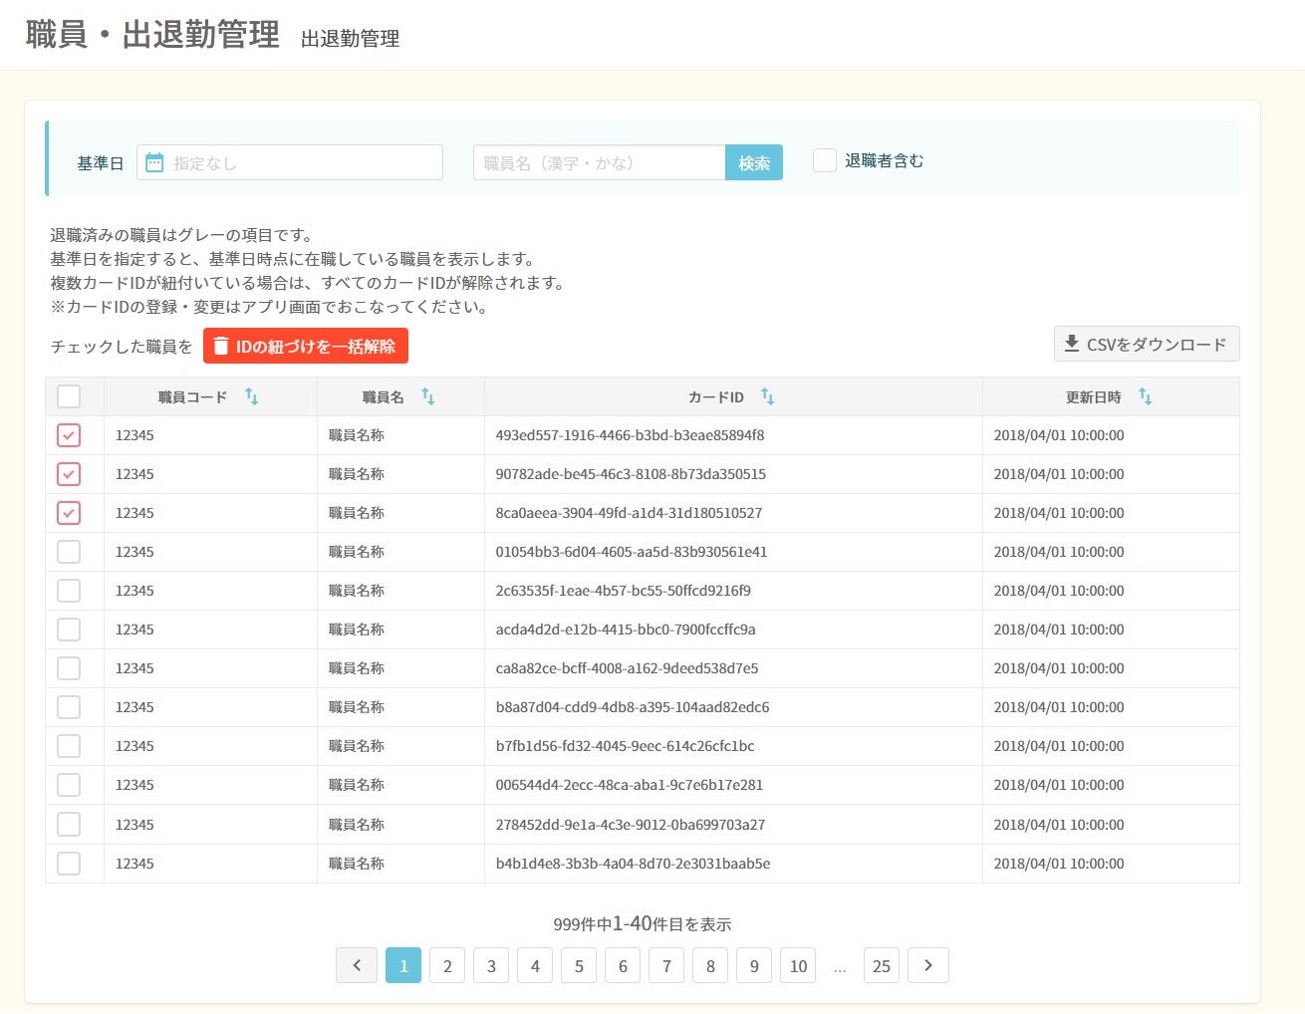Click IDの紐づけを一括解除 red button
This screenshot has width=1305, height=1014.
306,346
